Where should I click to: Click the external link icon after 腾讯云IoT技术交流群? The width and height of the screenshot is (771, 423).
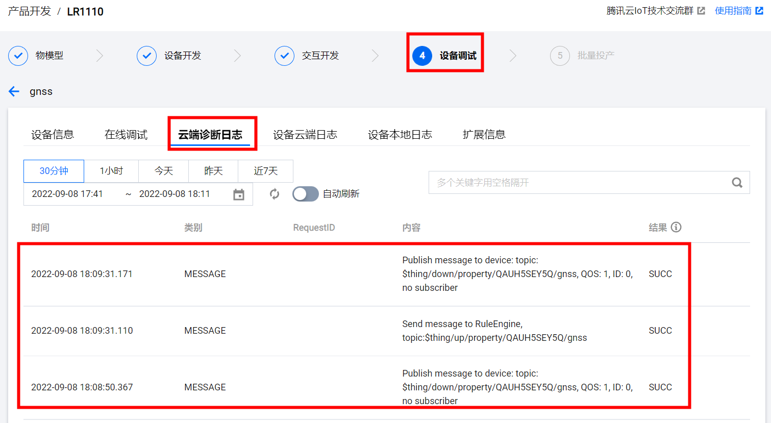tap(701, 11)
